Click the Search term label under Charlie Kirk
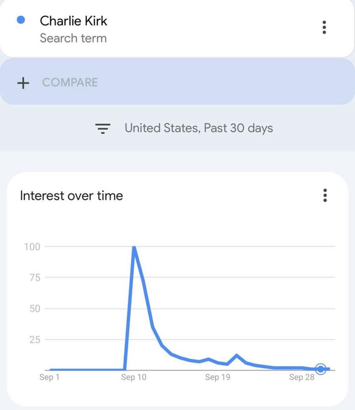The width and height of the screenshot is (355, 410). (73, 38)
